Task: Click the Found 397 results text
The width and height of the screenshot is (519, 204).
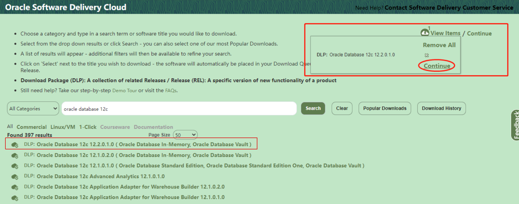Action: click(x=30, y=135)
